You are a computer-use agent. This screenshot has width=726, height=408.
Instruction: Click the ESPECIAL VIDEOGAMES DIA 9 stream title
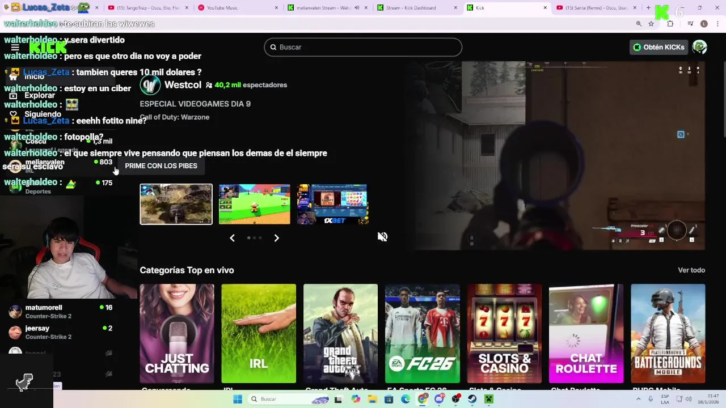[195, 104]
